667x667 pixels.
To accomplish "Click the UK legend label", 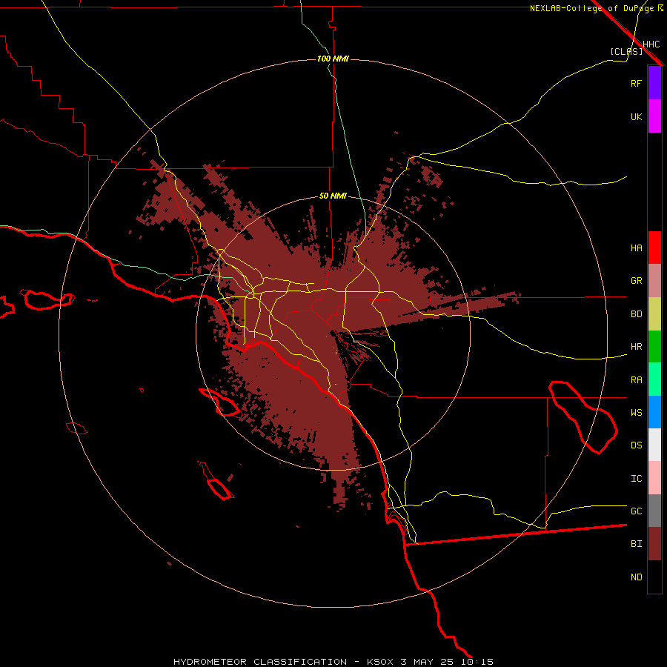I will (636, 116).
